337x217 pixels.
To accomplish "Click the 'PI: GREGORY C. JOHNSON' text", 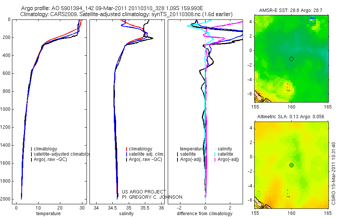I will tap(152, 197).
